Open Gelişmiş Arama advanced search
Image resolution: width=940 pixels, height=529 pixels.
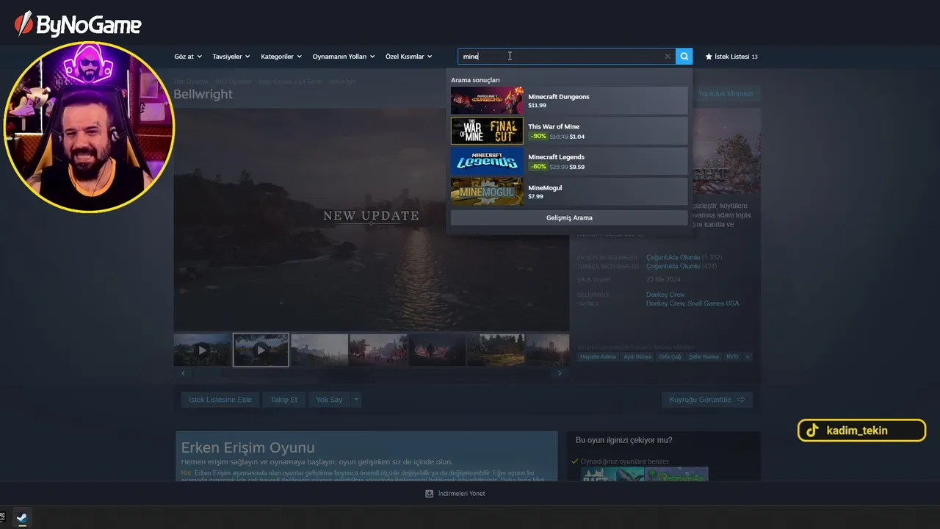point(569,217)
